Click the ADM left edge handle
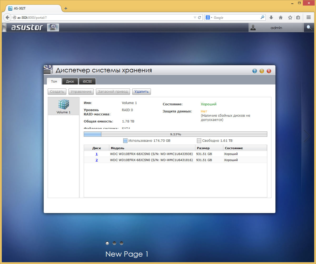This screenshot has width=316, height=264. pyautogui.click(x=4, y=27)
